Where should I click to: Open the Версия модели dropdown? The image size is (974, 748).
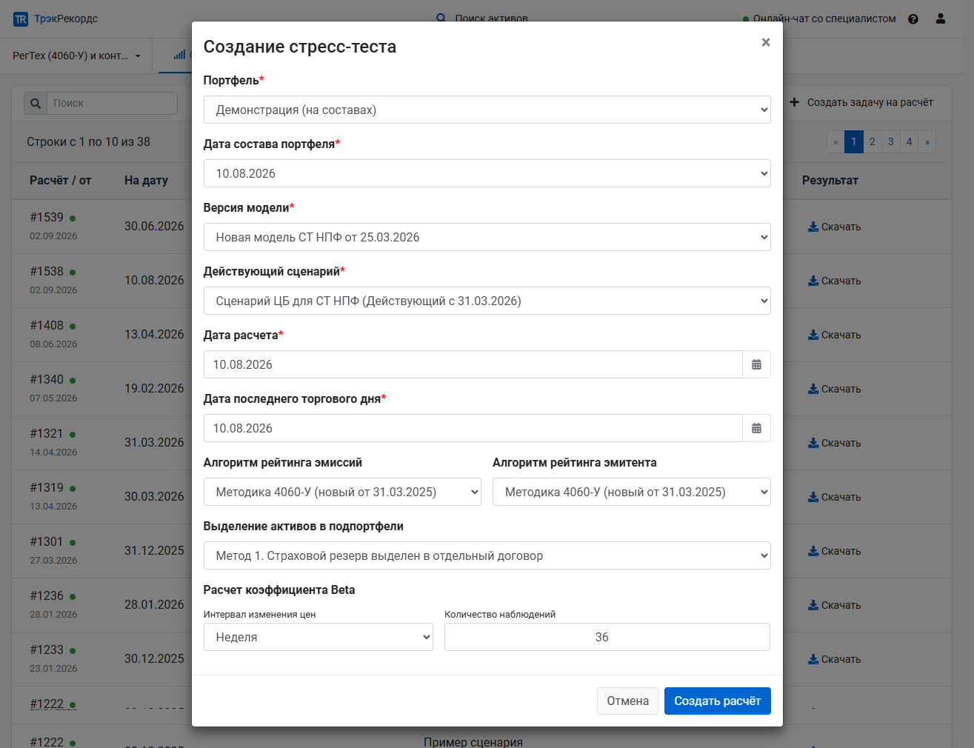click(x=487, y=237)
